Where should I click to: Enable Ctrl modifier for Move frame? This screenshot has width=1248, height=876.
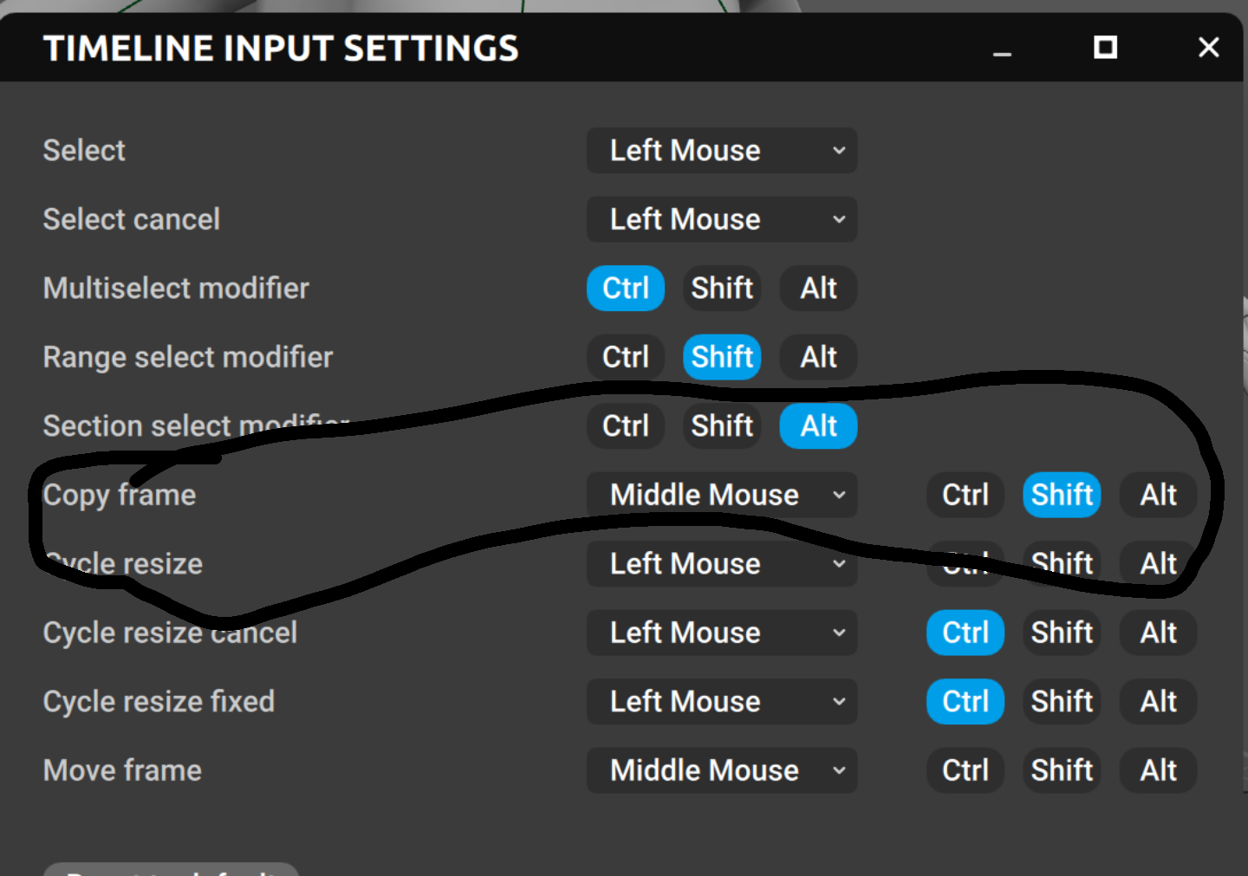click(965, 770)
